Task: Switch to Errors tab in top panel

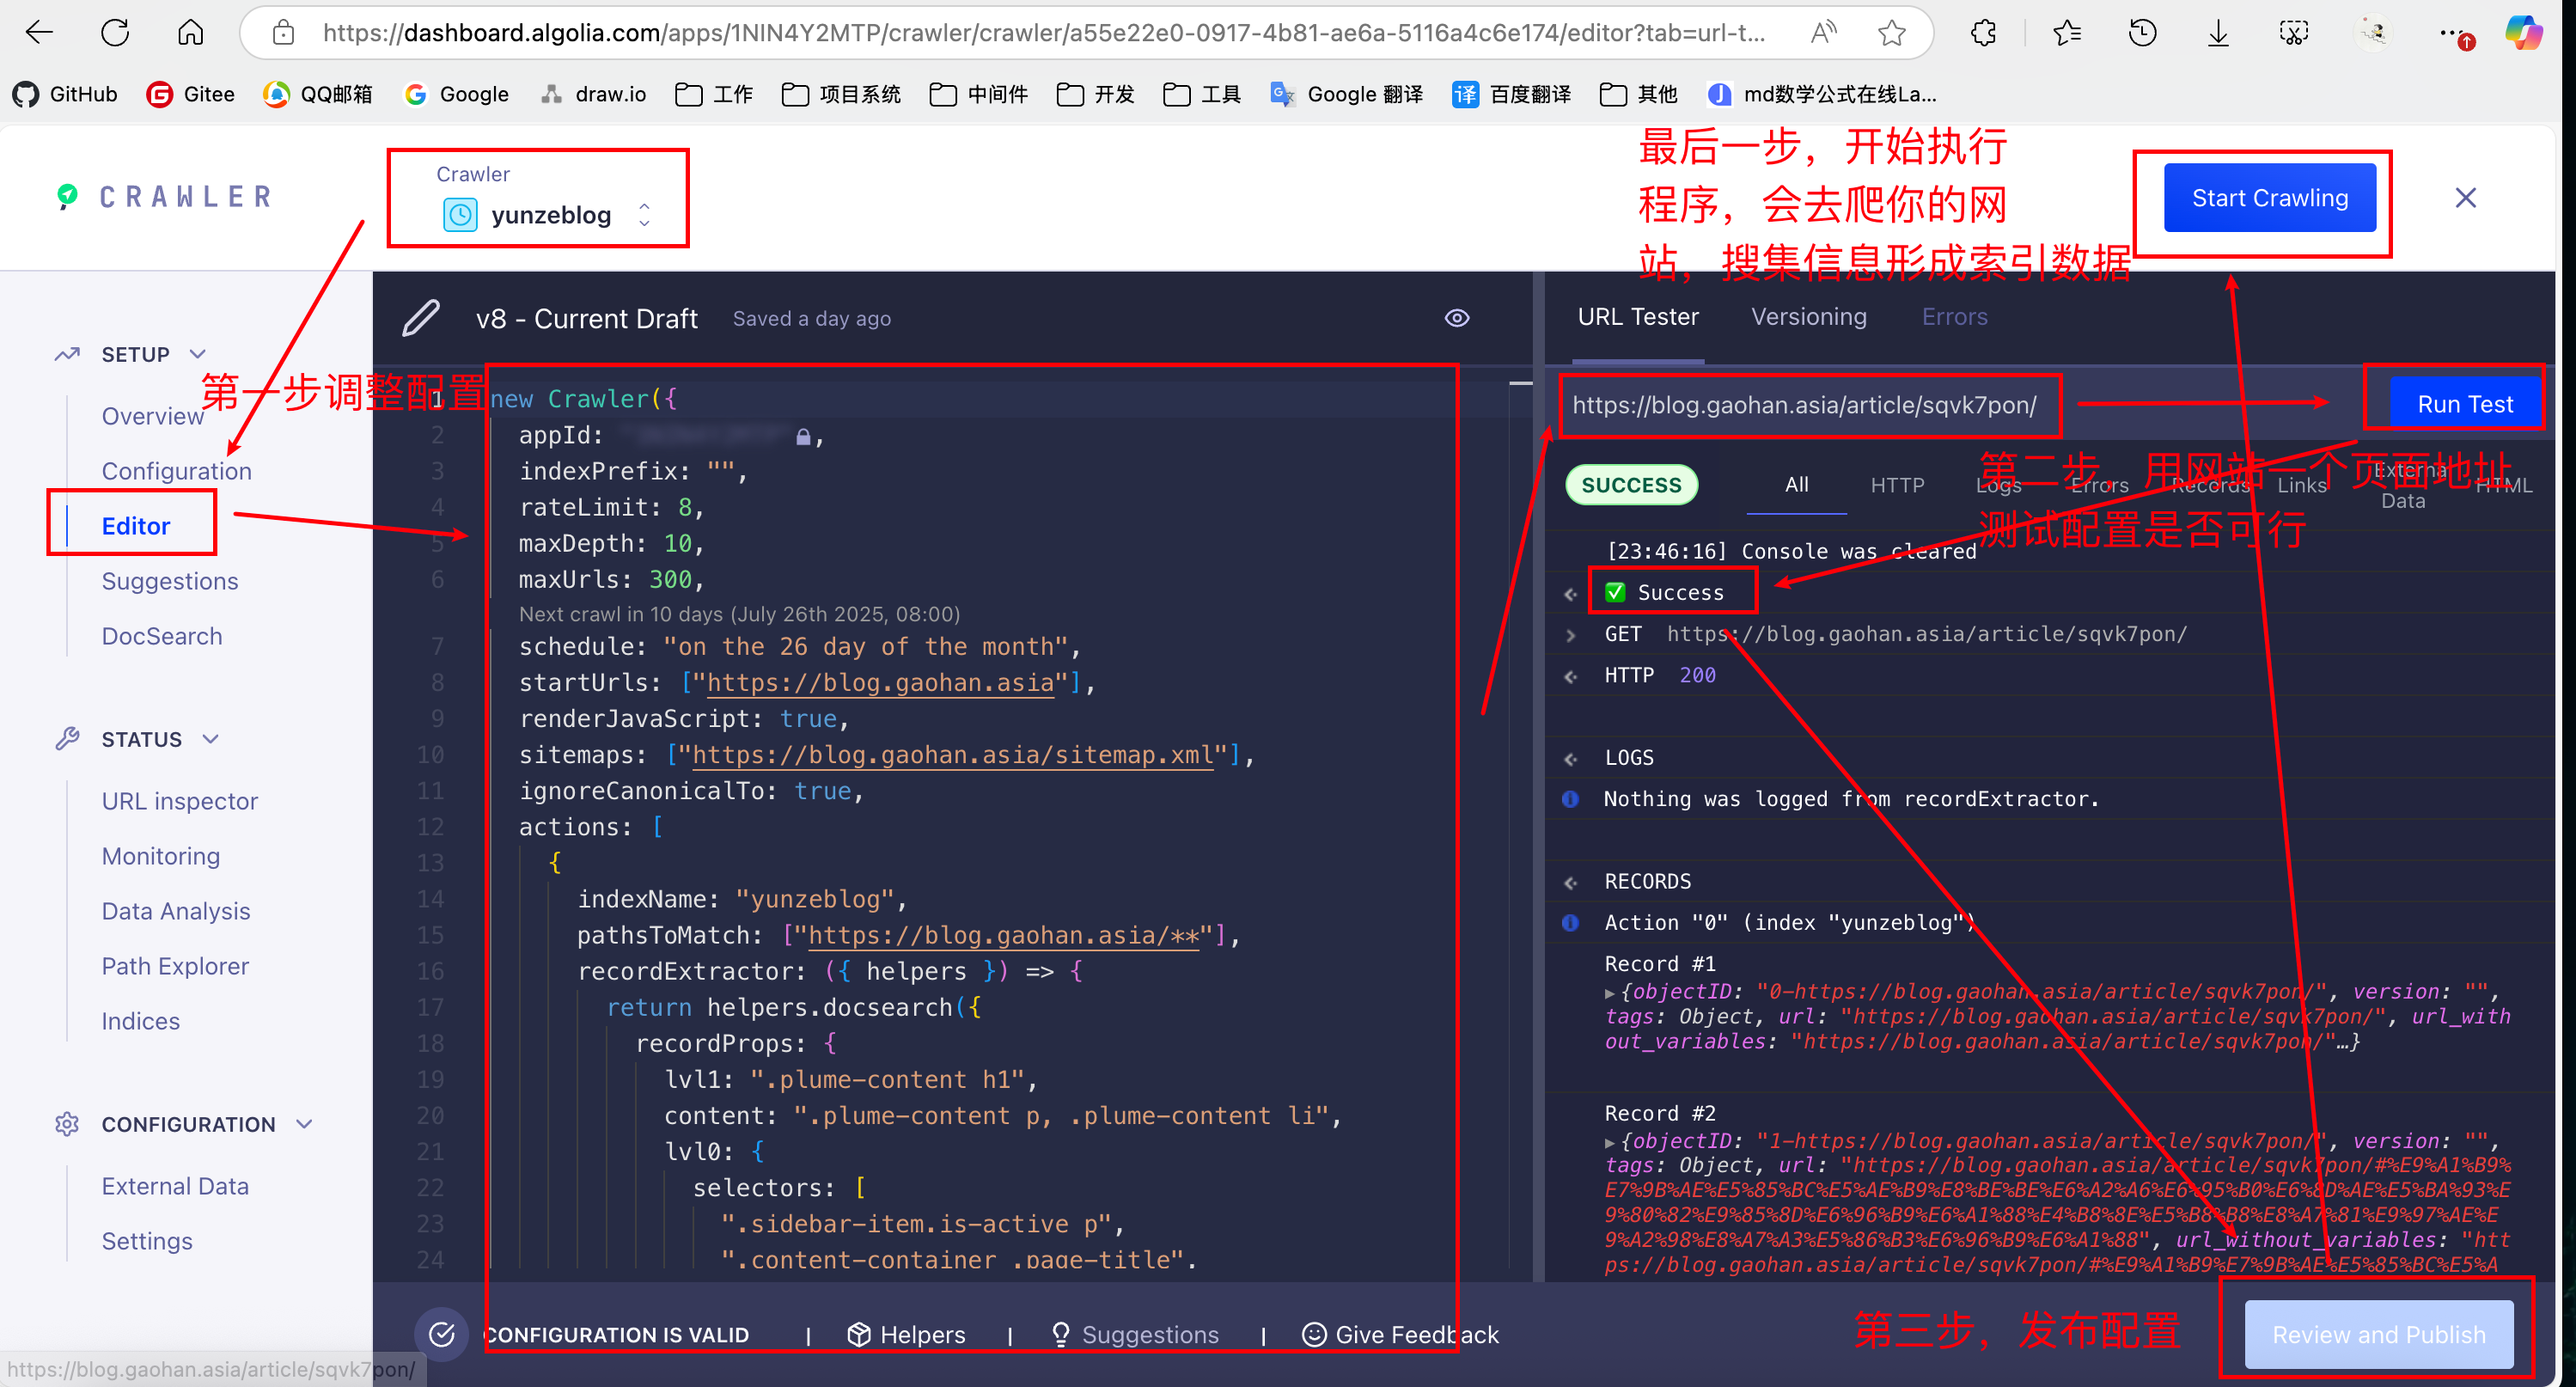Action: point(1954,317)
